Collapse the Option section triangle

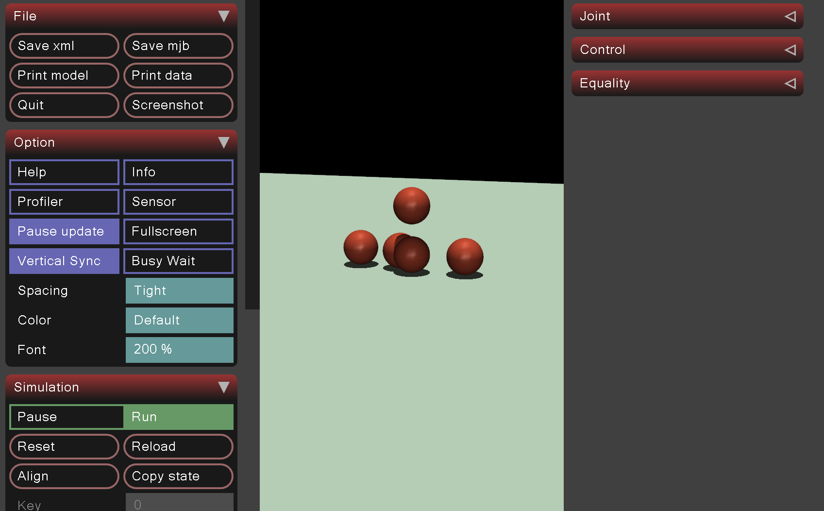pos(223,142)
